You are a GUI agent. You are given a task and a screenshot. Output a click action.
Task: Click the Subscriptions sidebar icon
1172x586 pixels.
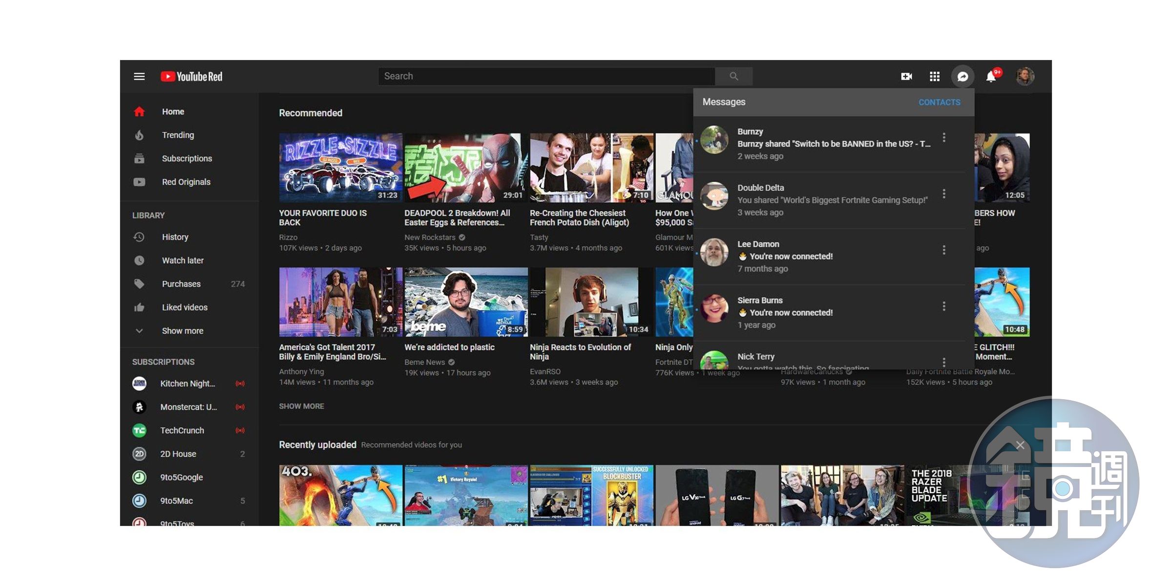tap(139, 158)
